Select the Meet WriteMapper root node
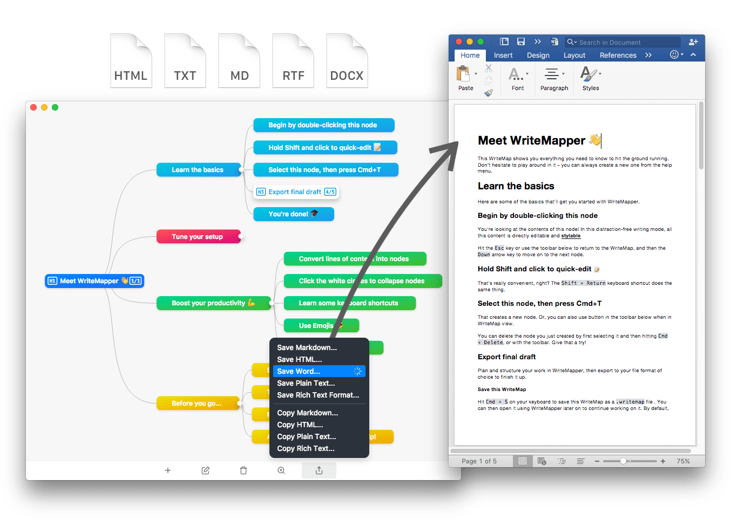 [x=94, y=280]
